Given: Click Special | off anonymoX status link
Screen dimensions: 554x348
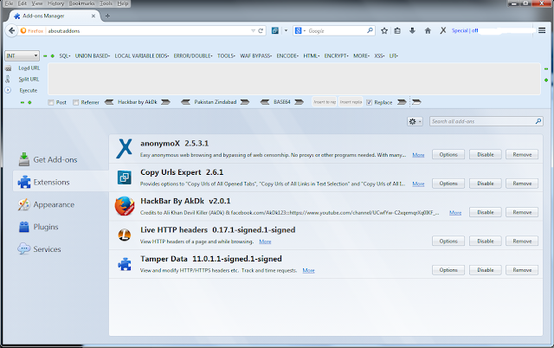Looking at the screenshot, I should [x=465, y=31].
